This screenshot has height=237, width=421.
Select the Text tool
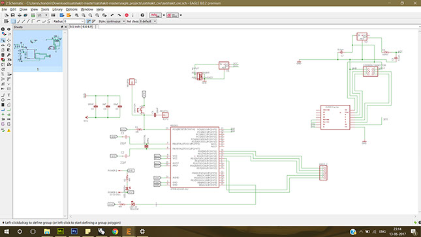click(x=9, y=95)
